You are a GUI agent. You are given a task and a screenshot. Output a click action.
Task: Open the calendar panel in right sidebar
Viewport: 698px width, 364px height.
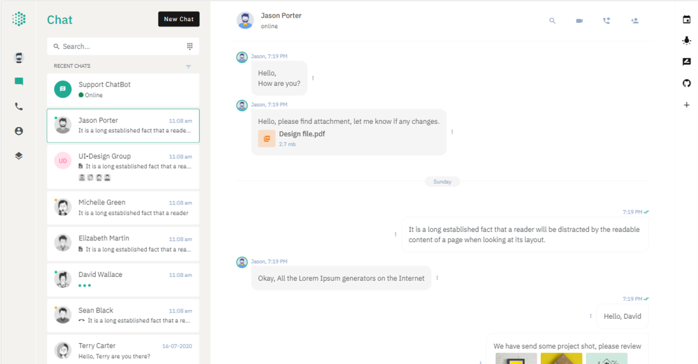[x=686, y=19]
